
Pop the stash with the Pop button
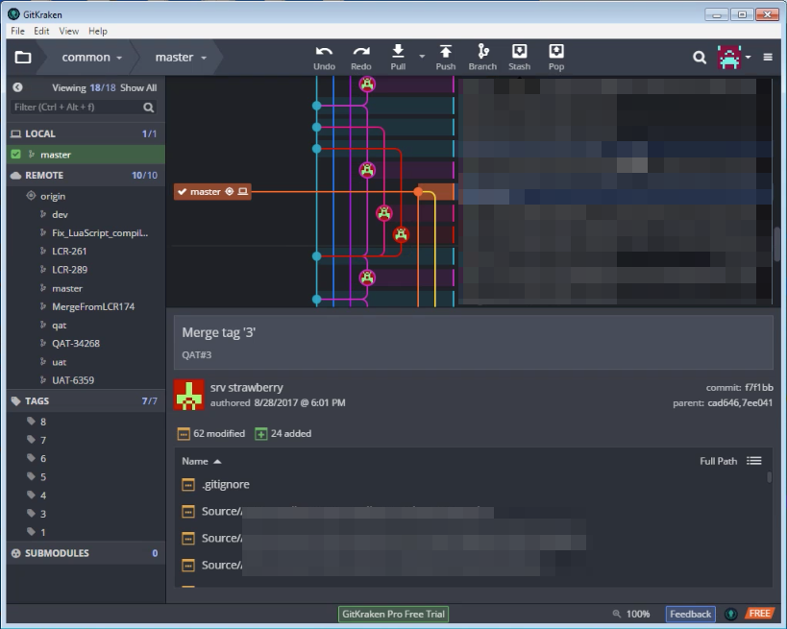pos(556,59)
